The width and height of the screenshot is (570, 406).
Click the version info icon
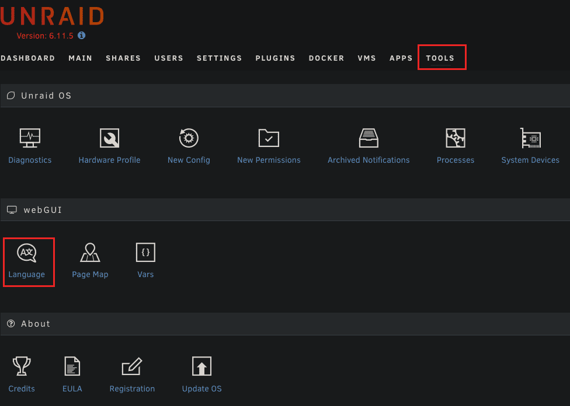pyautogui.click(x=82, y=36)
